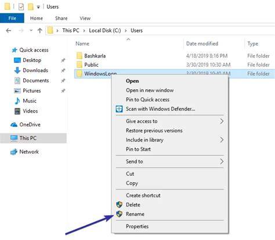Unpin Desktop using its pin icon
Image resolution: width=275 pixels, height=240 pixels.
tap(63, 60)
